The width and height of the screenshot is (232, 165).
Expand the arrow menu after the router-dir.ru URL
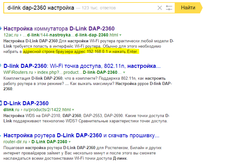pos(69,142)
